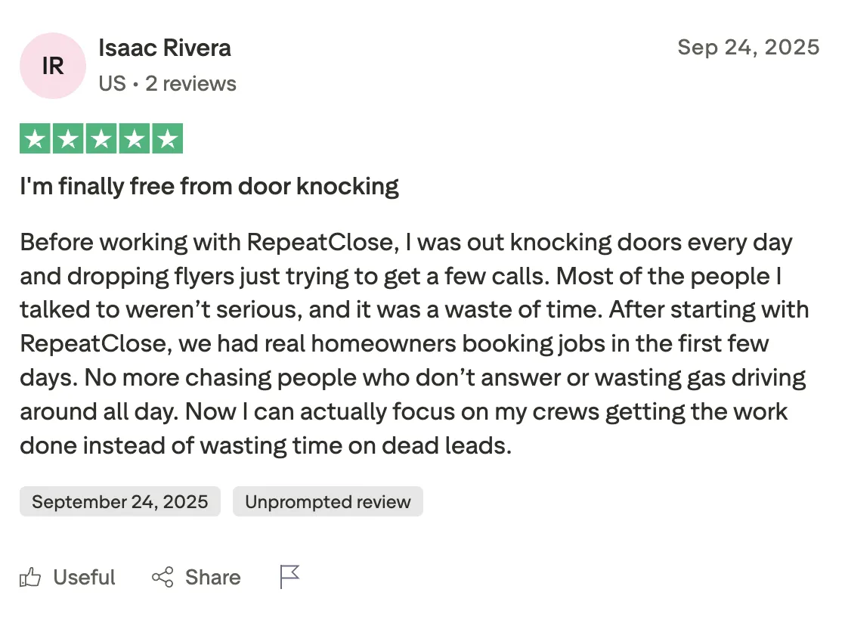Open the review title about door knocking

tap(209, 186)
